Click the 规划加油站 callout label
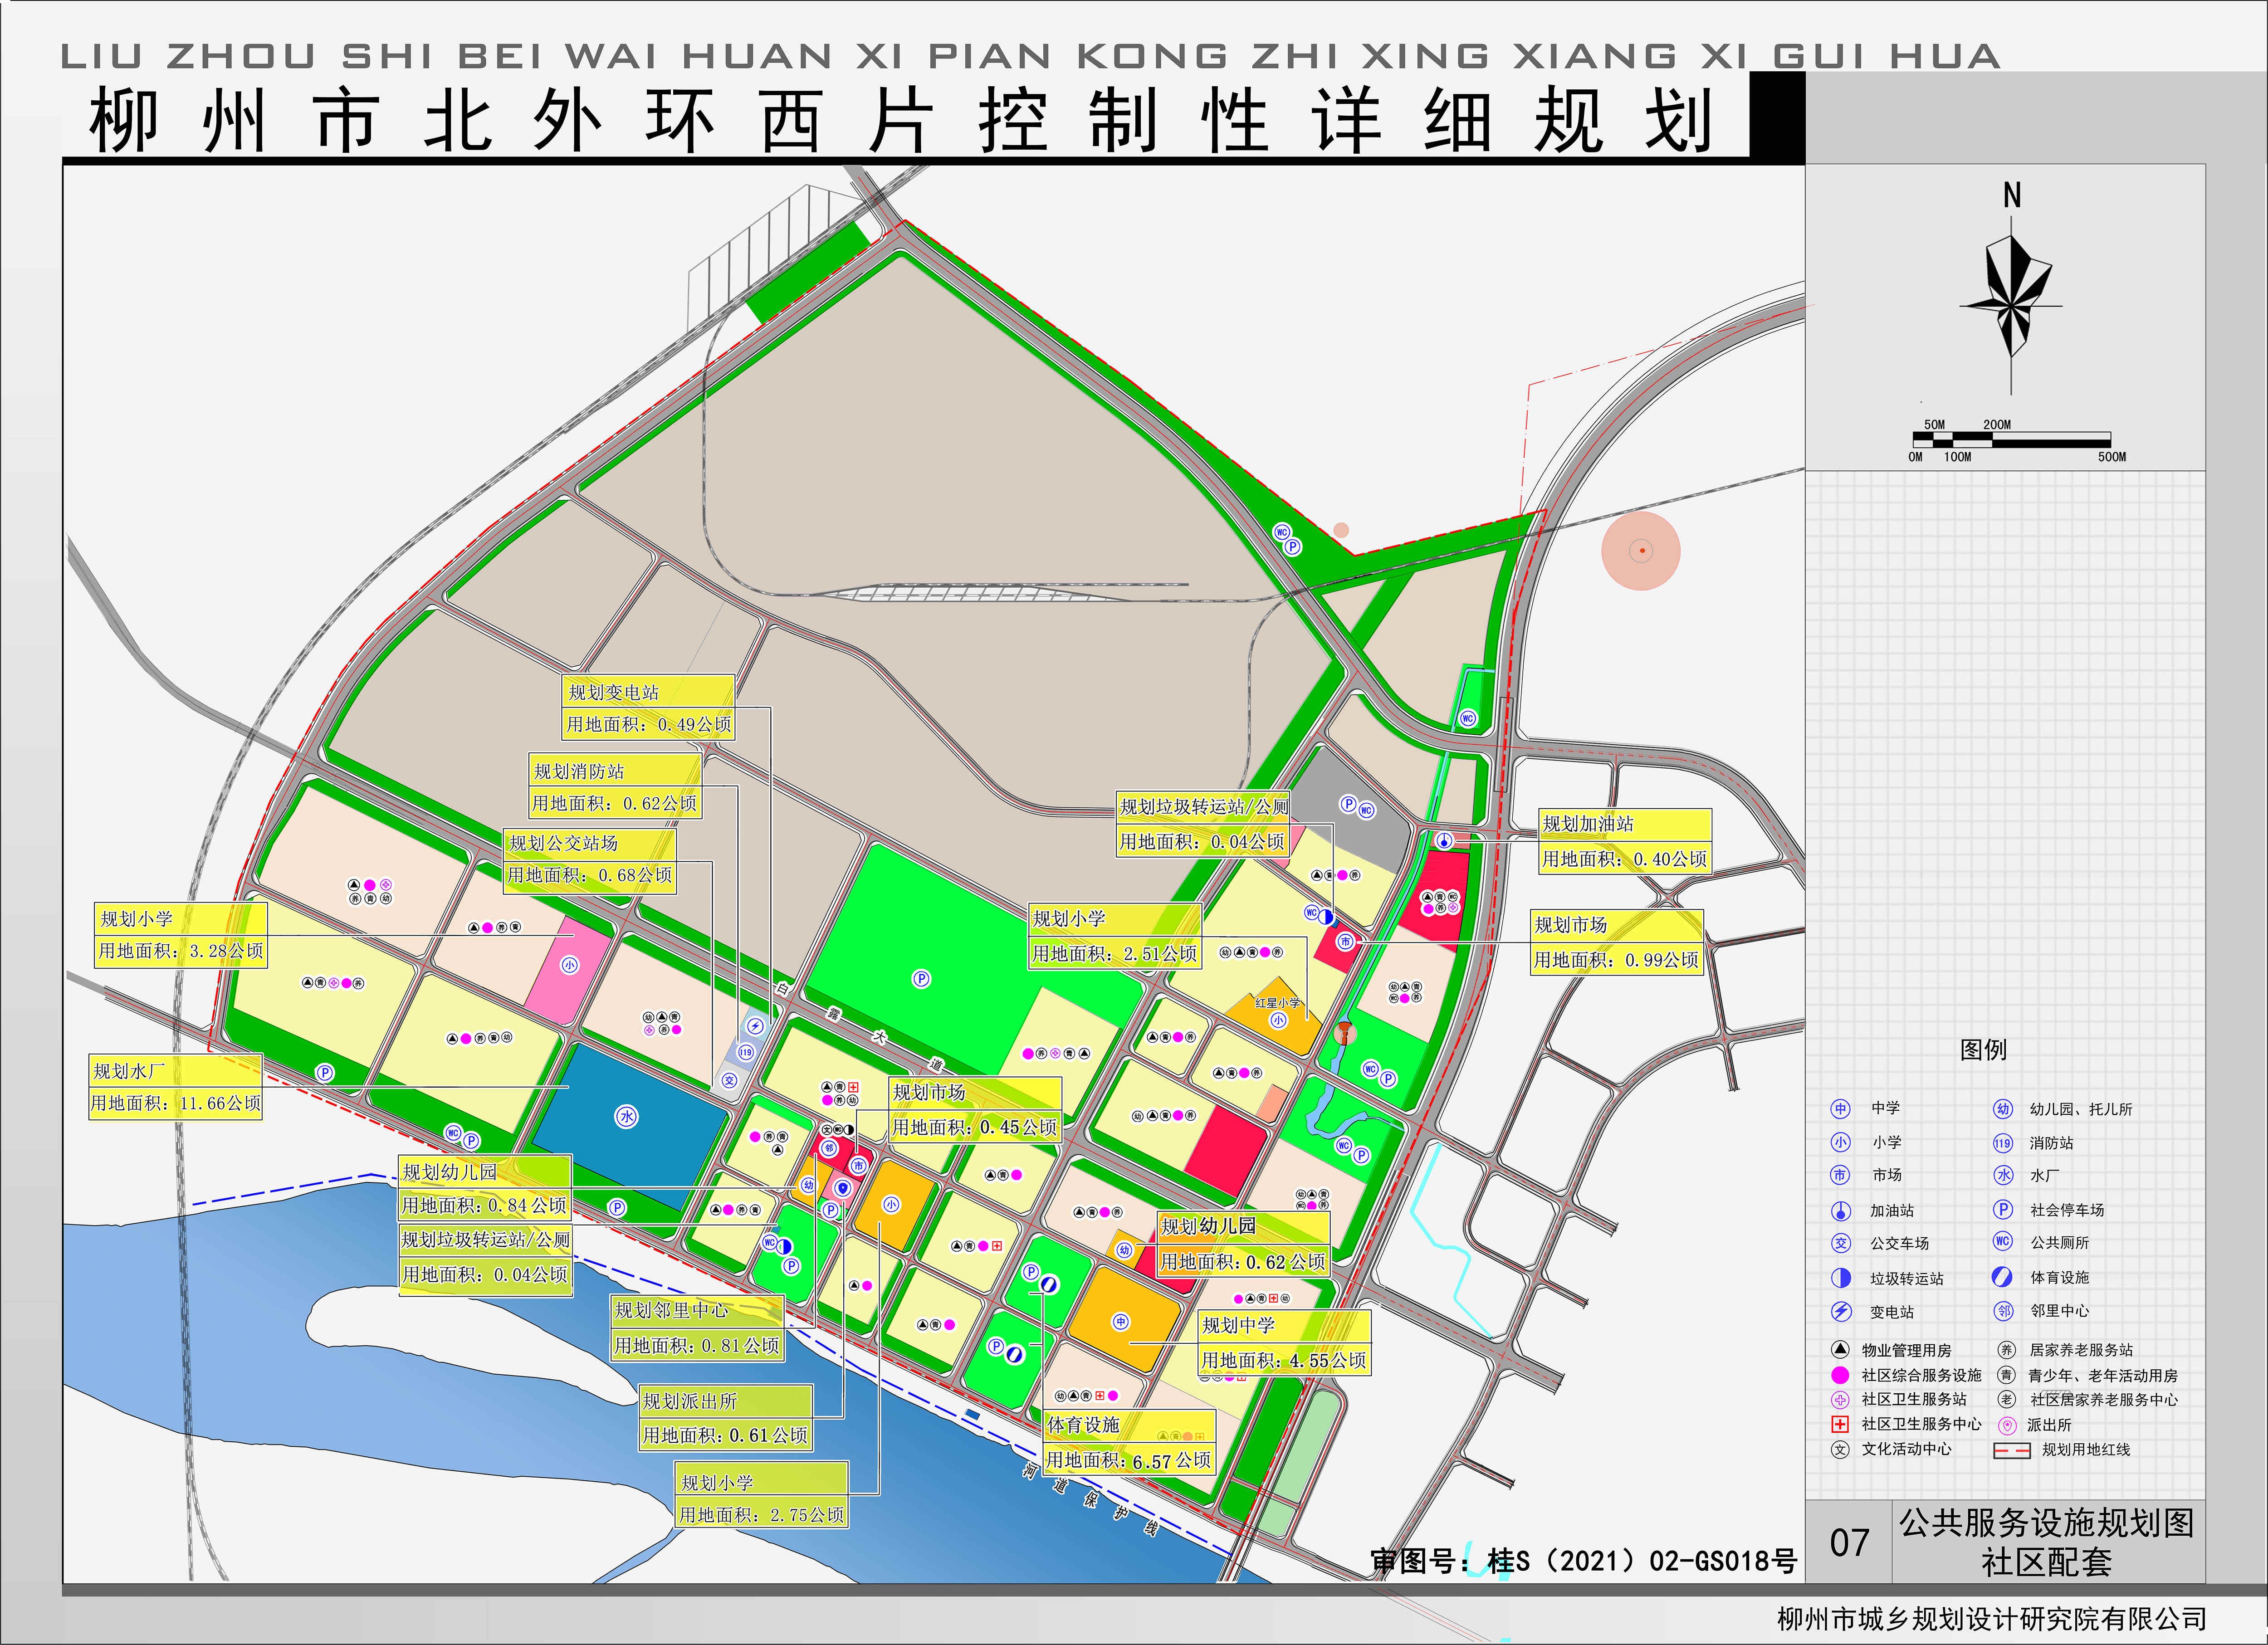The image size is (2268, 1645). pyautogui.click(x=1588, y=824)
